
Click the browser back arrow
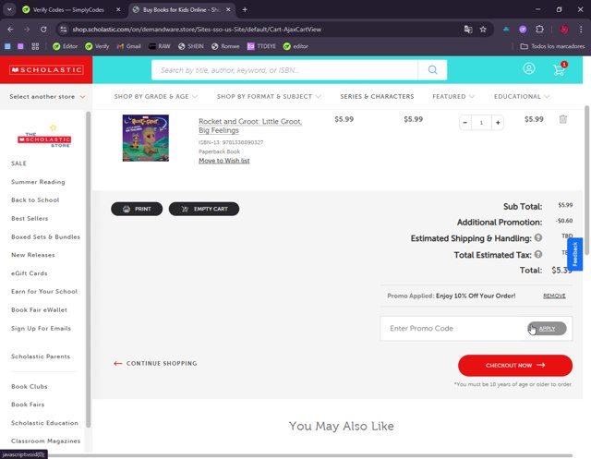click(x=10, y=30)
